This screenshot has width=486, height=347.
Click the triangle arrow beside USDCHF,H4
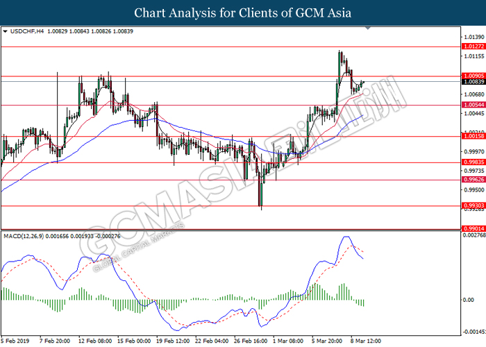coord(6,32)
